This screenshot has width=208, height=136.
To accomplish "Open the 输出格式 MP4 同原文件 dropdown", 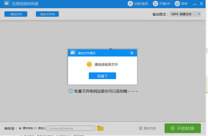I will 185,14.
